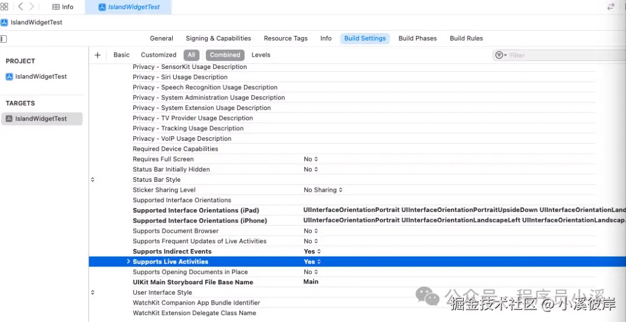Select Status Bar Style setting
Image resolution: width=626 pixels, height=322 pixels.
156,180
